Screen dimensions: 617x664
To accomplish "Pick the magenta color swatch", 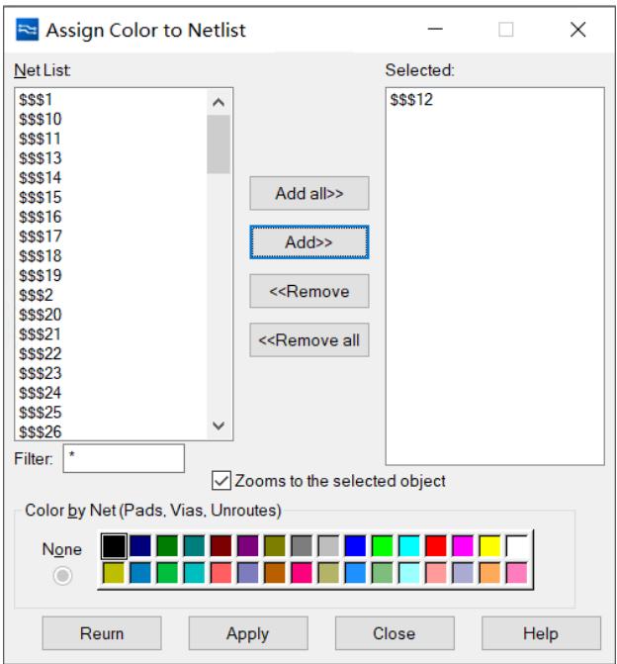I will [x=463, y=546].
